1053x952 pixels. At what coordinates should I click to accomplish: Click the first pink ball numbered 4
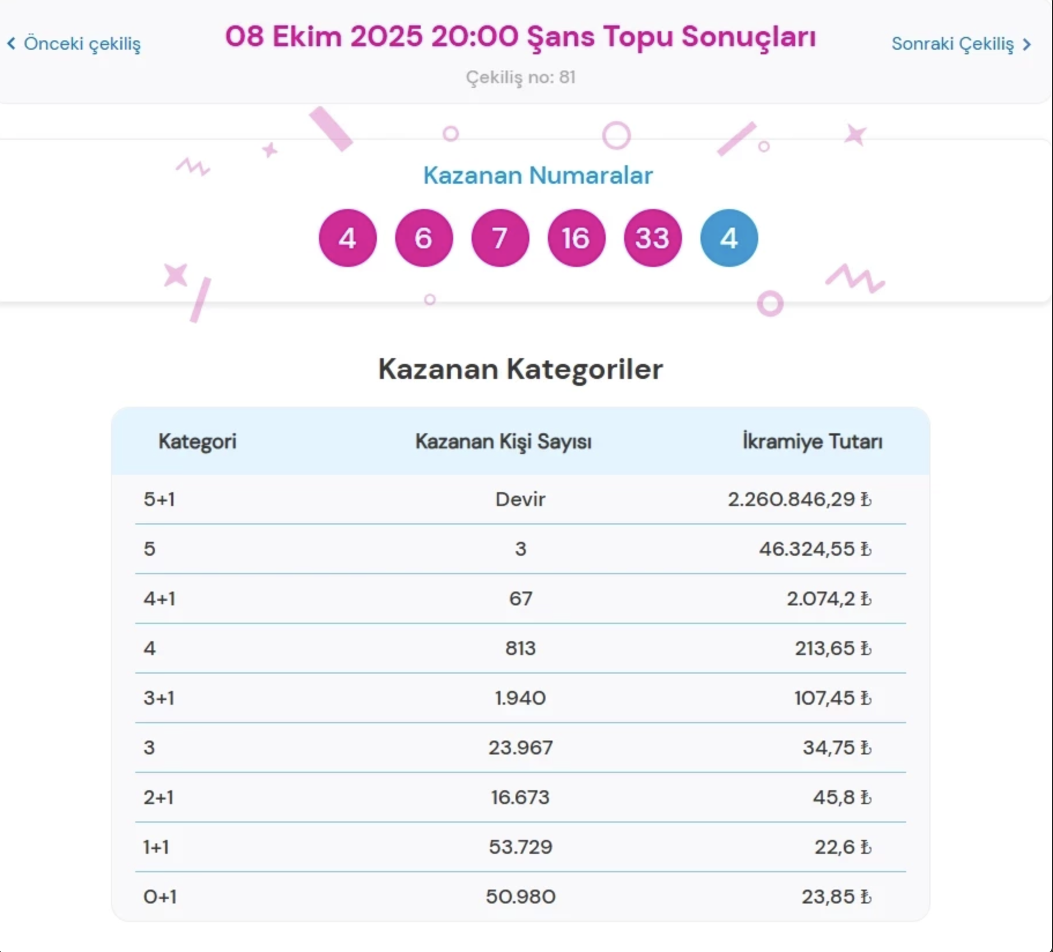[x=347, y=238]
